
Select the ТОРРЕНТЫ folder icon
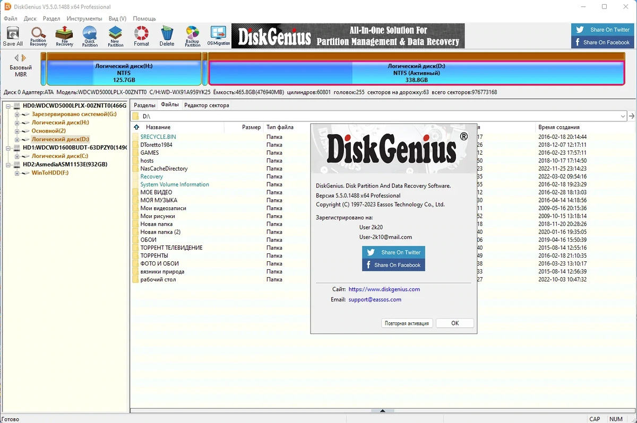(x=135, y=255)
